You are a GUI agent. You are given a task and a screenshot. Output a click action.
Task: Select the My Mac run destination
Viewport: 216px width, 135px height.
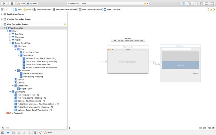click(x=32, y=4)
